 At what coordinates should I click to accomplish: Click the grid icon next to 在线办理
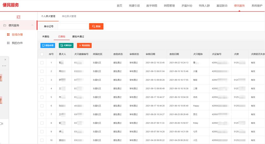tap(8, 34)
